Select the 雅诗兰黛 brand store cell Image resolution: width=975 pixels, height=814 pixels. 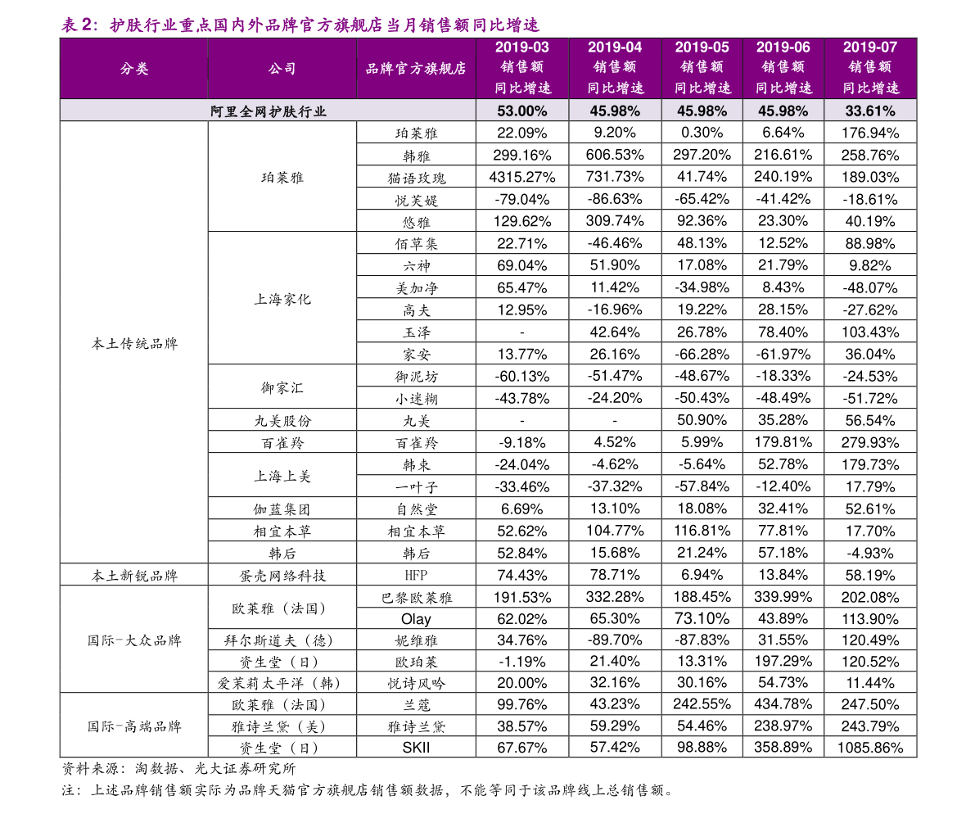[x=416, y=726]
